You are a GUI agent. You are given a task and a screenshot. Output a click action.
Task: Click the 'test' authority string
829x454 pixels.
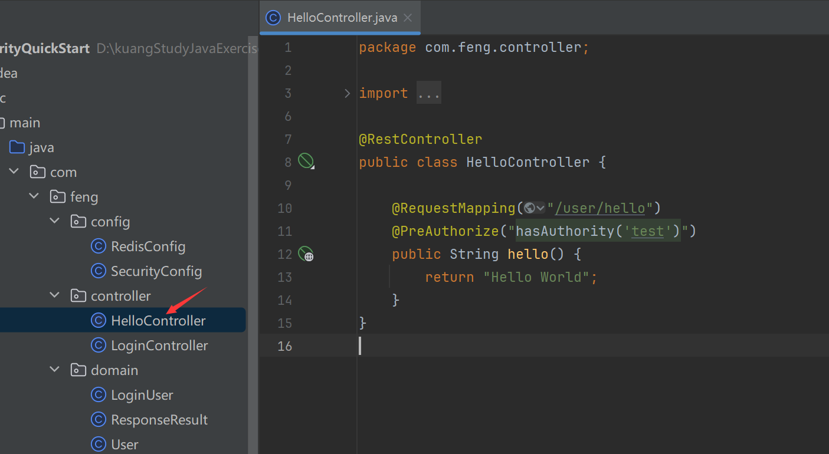(x=648, y=231)
